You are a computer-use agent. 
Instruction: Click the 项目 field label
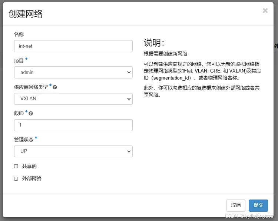19,61
